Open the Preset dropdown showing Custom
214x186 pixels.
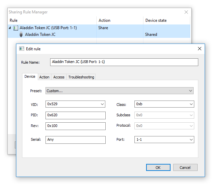pos(119,91)
